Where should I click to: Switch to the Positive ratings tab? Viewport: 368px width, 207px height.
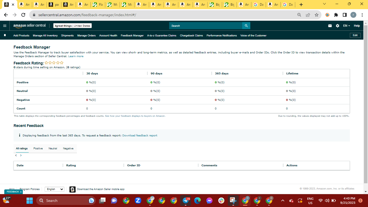pos(38,149)
